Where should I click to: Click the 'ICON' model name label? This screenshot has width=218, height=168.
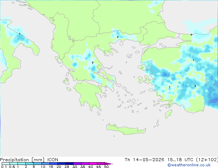[x=53, y=160]
